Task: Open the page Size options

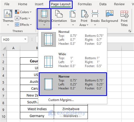Action: (73, 18)
